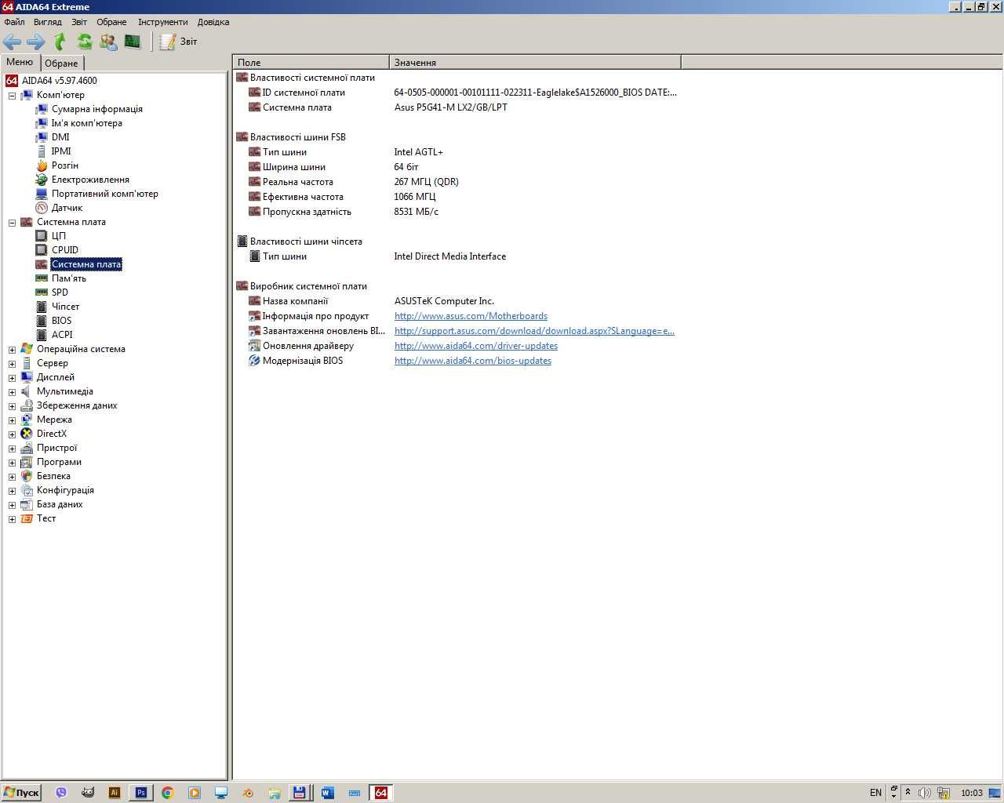Open the green graph monitor toolbar icon
This screenshot has width=1004, height=803.
(133, 42)
